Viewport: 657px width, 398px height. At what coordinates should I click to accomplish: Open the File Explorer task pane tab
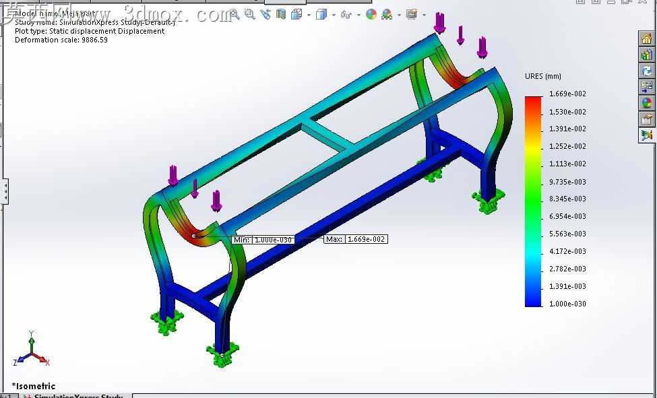pyautogui.click(x=646, y=71)
